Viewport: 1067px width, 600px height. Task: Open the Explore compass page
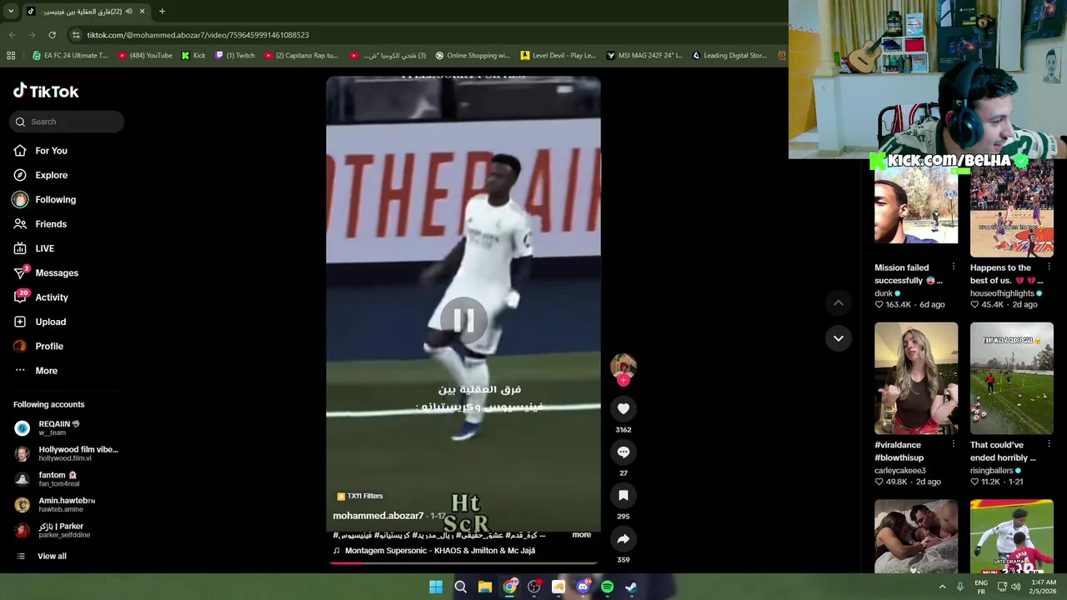51,175
